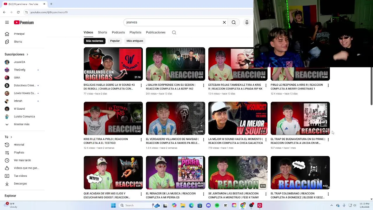The height and width of the screenshot is (210, 373).
Task: Open Discord from the taskbar
Action: (x=208, y=205)
